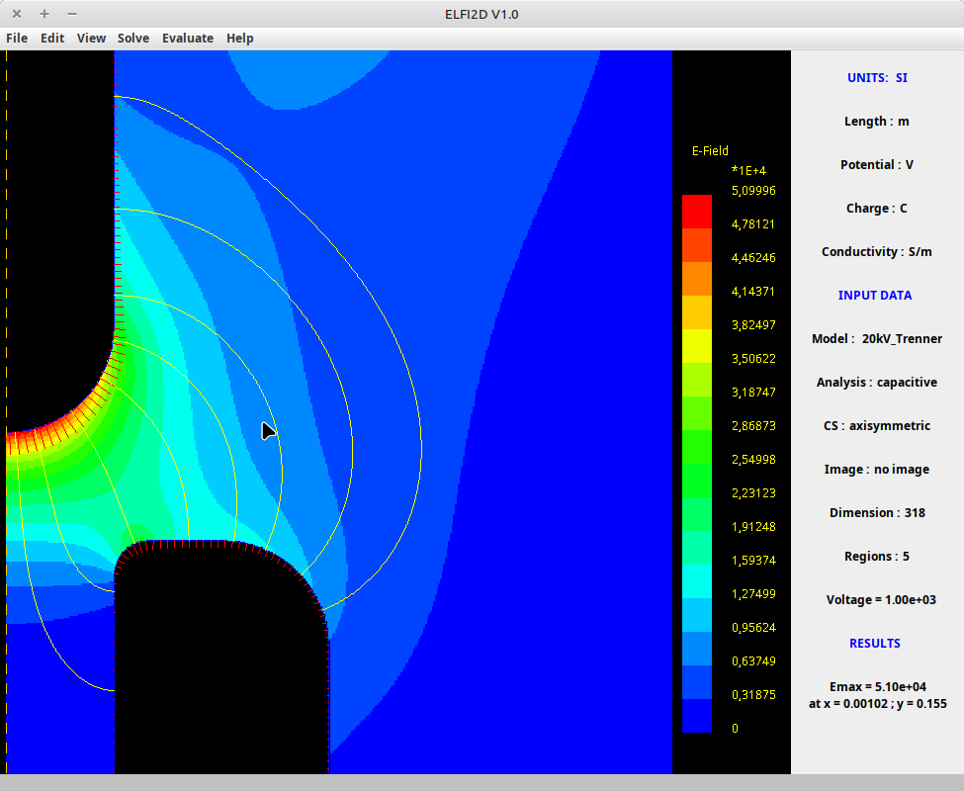Click the minus icon in the title bar
This screenshot has width=964, height=791.
72,14
